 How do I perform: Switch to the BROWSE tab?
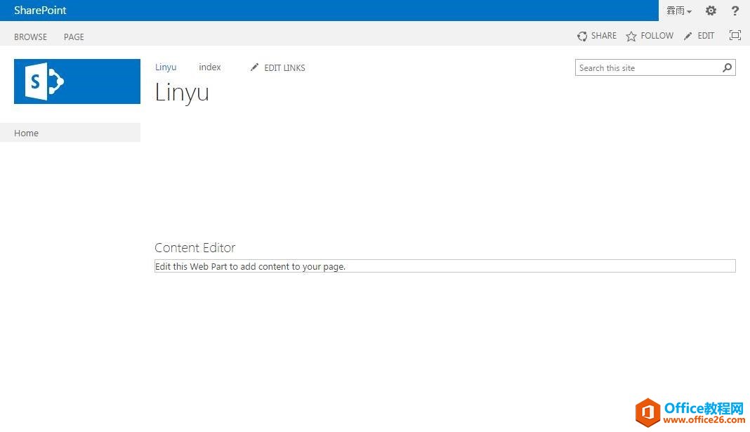tap(30, 37)
